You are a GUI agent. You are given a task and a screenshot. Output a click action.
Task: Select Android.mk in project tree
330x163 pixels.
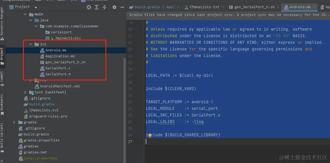(x=56, y=50)
